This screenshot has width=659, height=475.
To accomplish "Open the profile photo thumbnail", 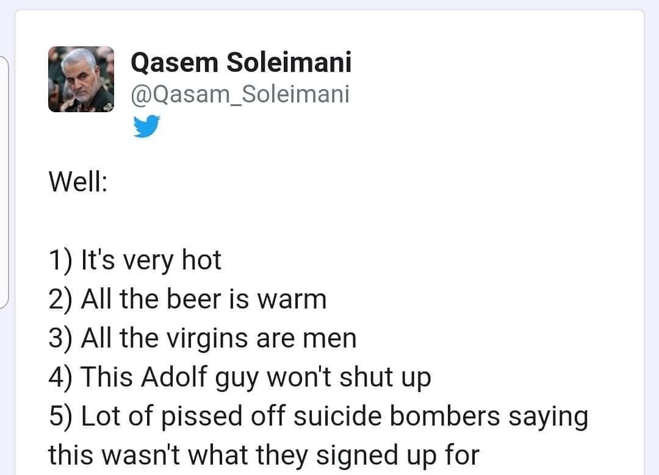I will click(x=81, y=79).
